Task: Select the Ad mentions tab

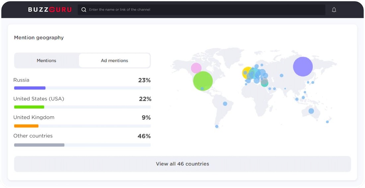Action: (x=114, y=61)
